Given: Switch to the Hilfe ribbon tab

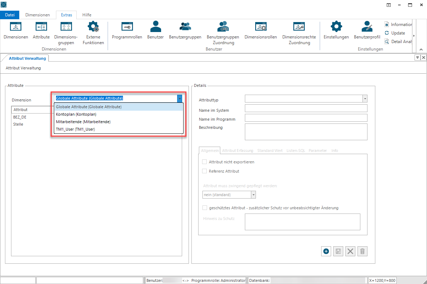Looking at the screenshot, I should [87, 15].
